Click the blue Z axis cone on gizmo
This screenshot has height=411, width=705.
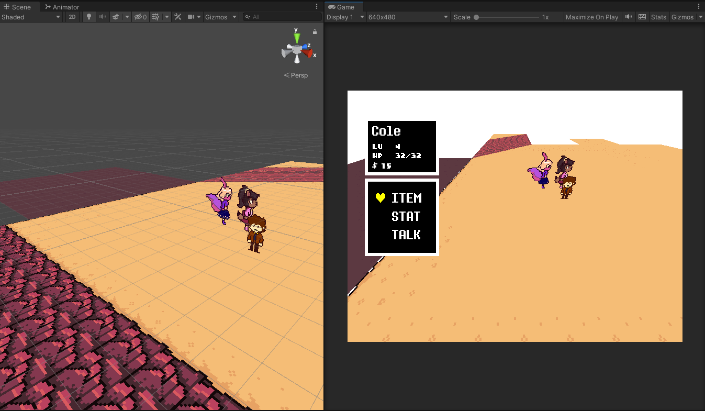click(305, 46)
